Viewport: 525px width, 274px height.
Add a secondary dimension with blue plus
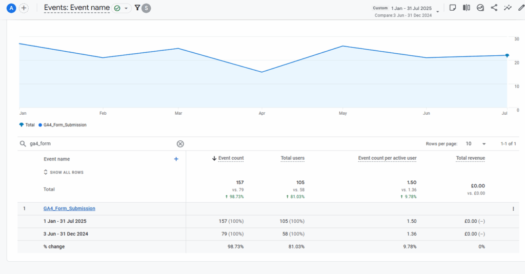point(176,159)
